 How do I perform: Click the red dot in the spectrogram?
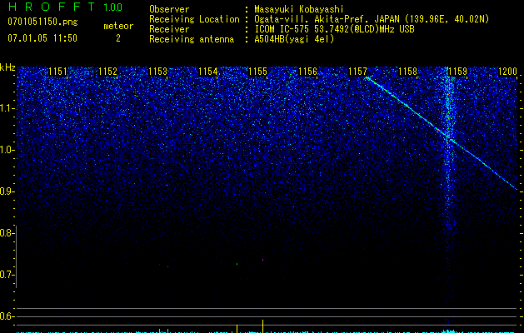(263, 260)
